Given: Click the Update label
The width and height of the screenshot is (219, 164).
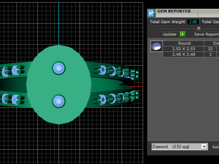Looking at the screenshot, I should [169, 34].
